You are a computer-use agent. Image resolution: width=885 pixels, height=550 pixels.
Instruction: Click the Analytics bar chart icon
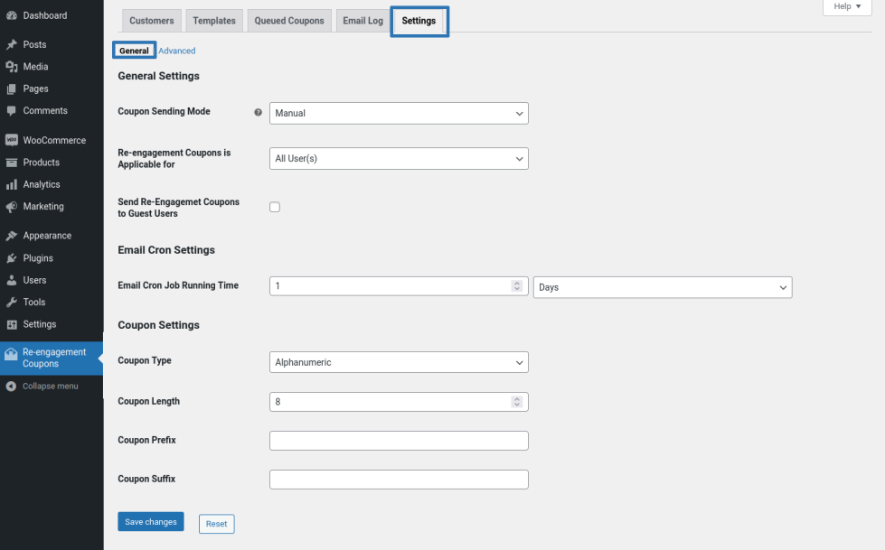click(12, 184)
